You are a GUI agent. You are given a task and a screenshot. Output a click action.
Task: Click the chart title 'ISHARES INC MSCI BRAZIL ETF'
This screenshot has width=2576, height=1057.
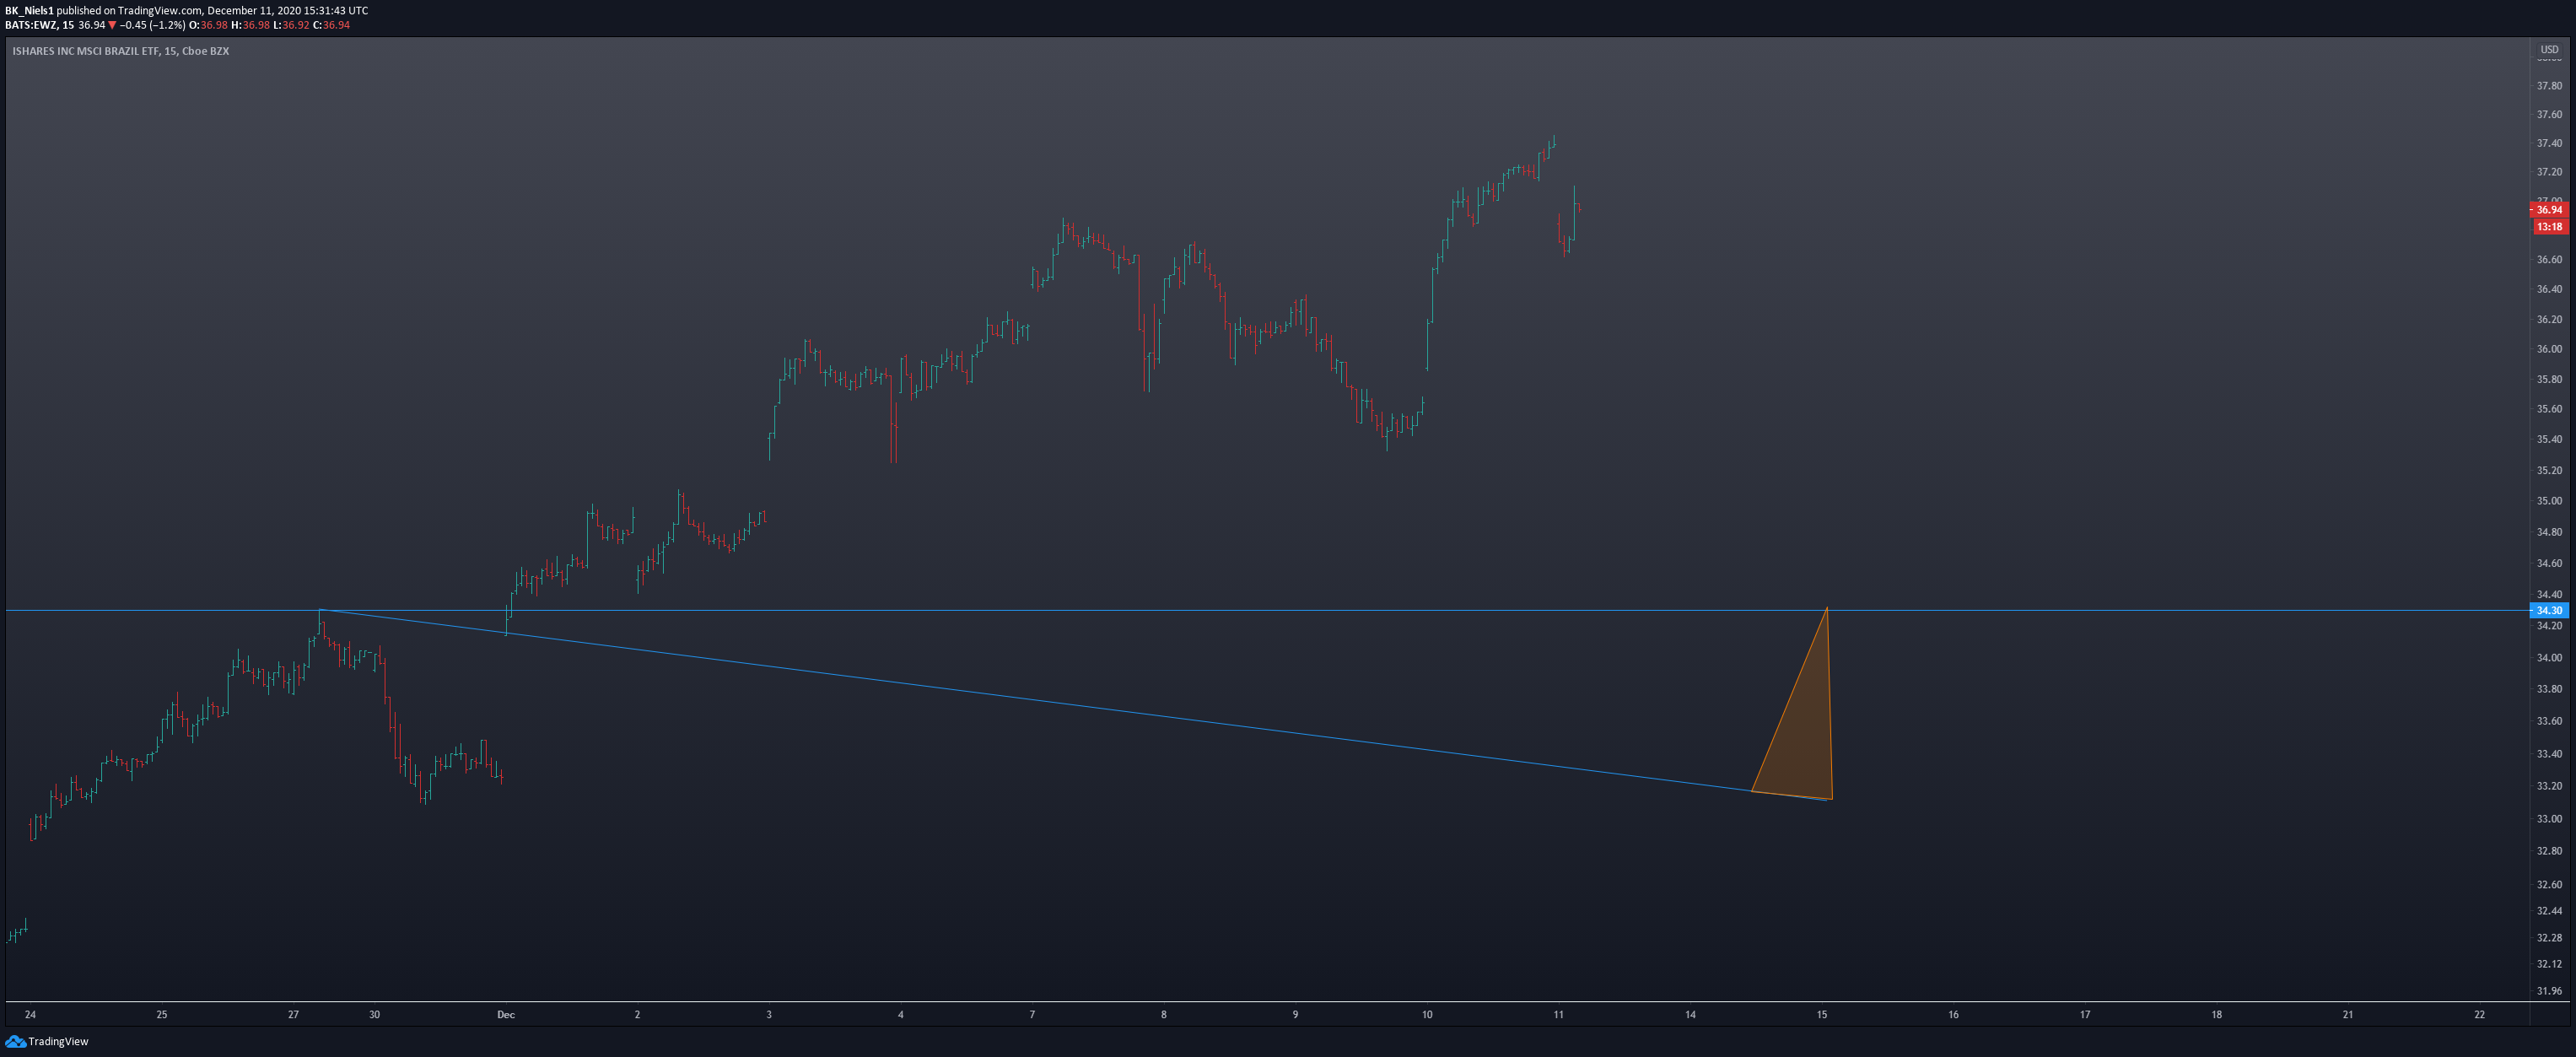coord(85,51)
